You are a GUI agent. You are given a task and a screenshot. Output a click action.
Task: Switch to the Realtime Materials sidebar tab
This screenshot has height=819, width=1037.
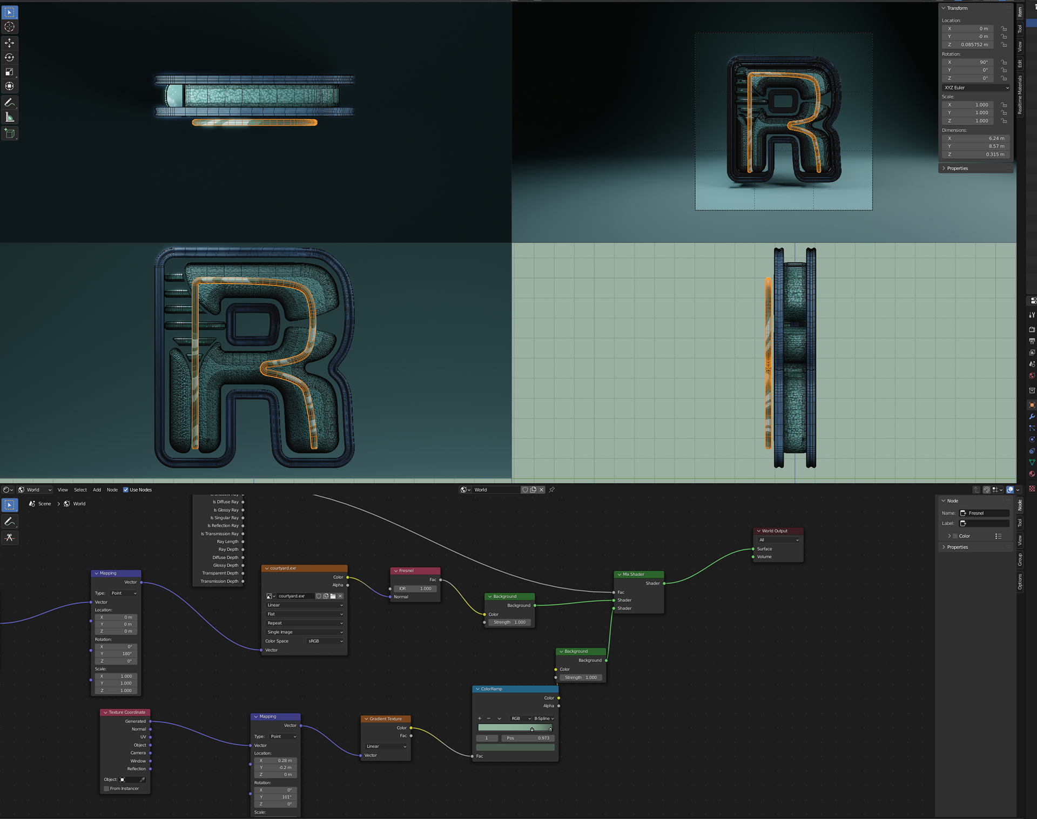(1020, 94)
